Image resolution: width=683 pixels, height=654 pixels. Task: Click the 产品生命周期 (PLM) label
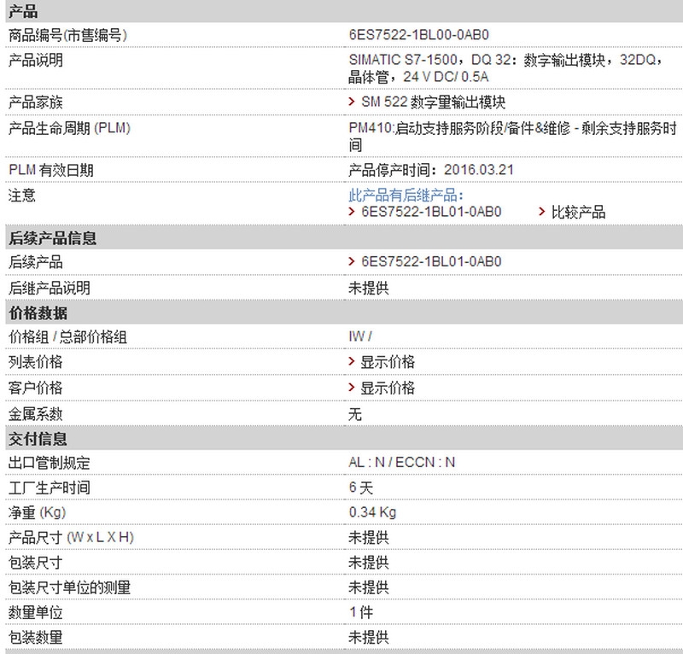coord(69,129)
